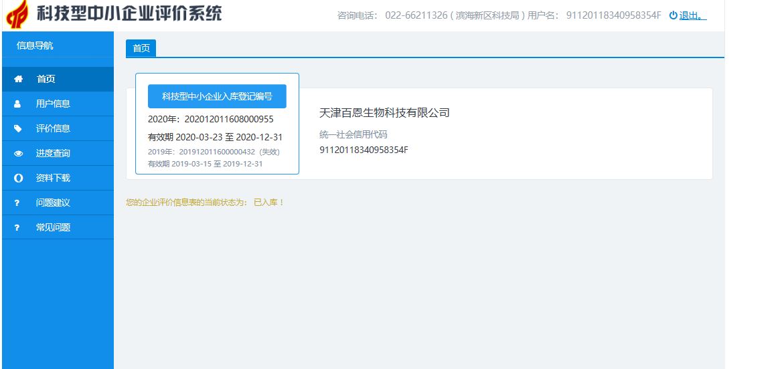Screen dimensions: 784x369
Task: Switch to the 首页 tab
Action: (x=141, y=48)
